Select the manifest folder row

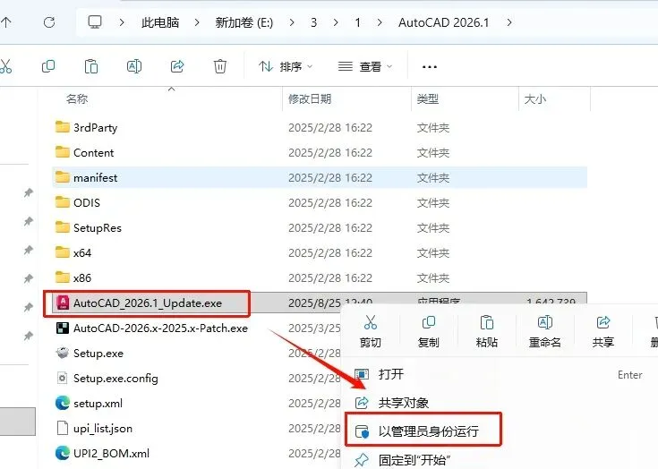point(320,177)
